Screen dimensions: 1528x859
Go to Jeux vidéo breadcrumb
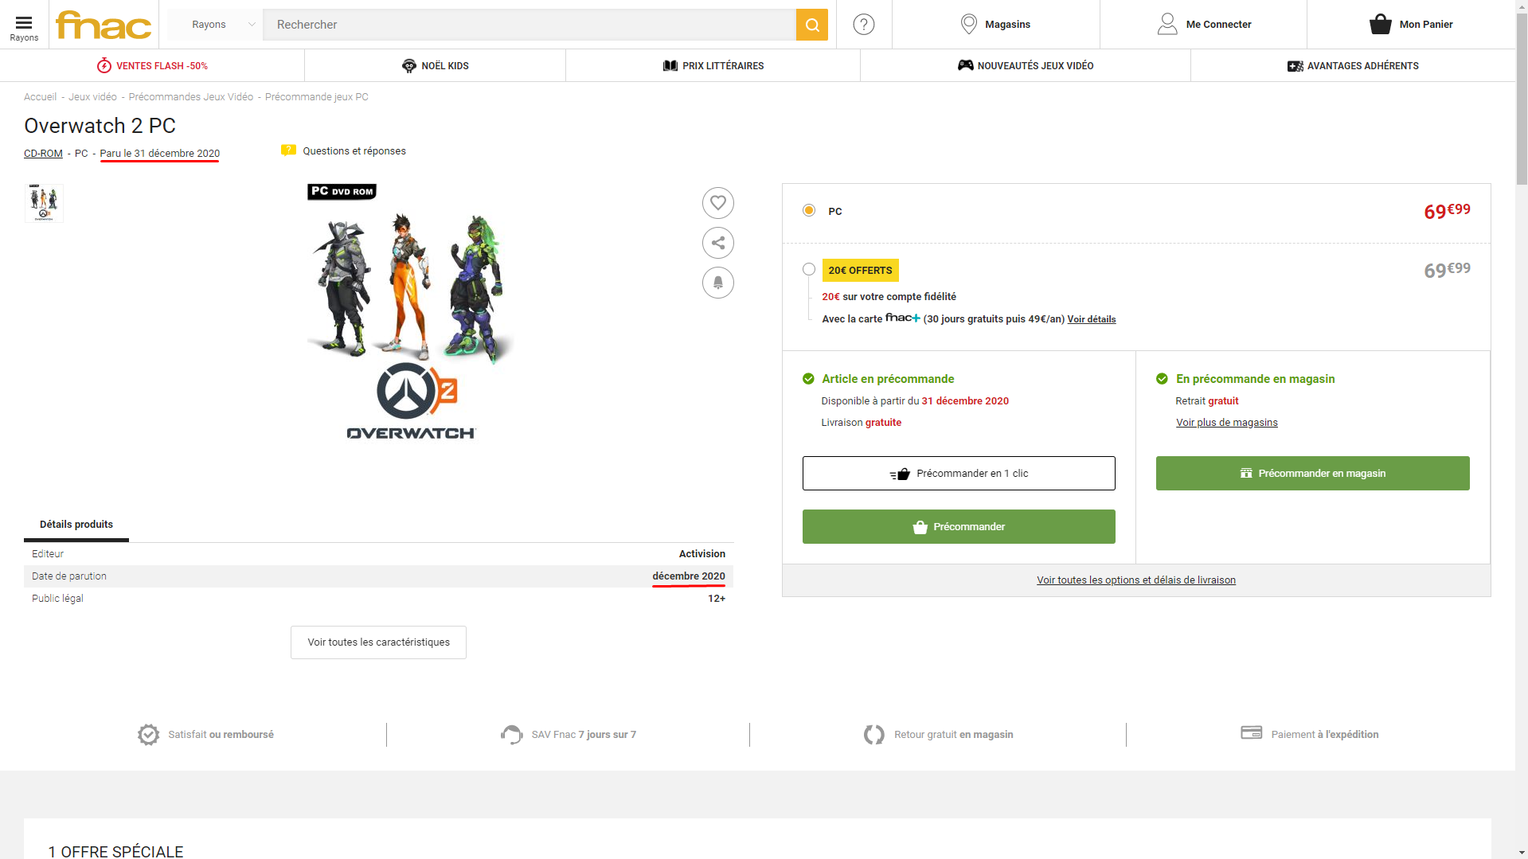pos(92,97)
